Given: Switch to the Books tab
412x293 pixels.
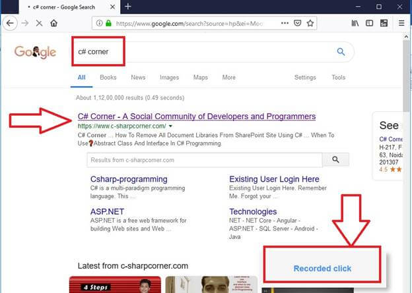Looking at the screenshot, I should click(x=108, y=77).
